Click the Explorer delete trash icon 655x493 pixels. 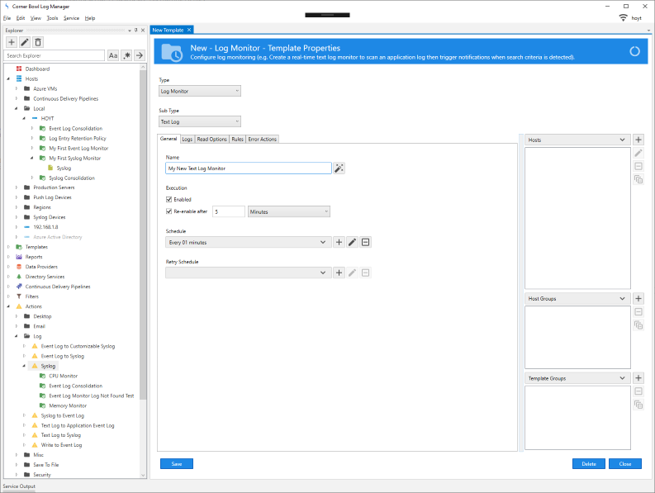pos(38,42)
